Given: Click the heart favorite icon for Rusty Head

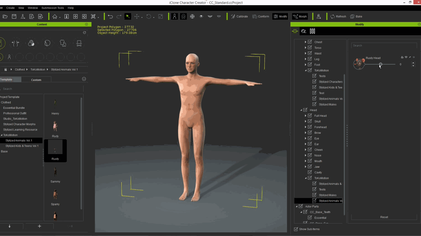Looking at the screenshot, I should click(x=406, y=57).
